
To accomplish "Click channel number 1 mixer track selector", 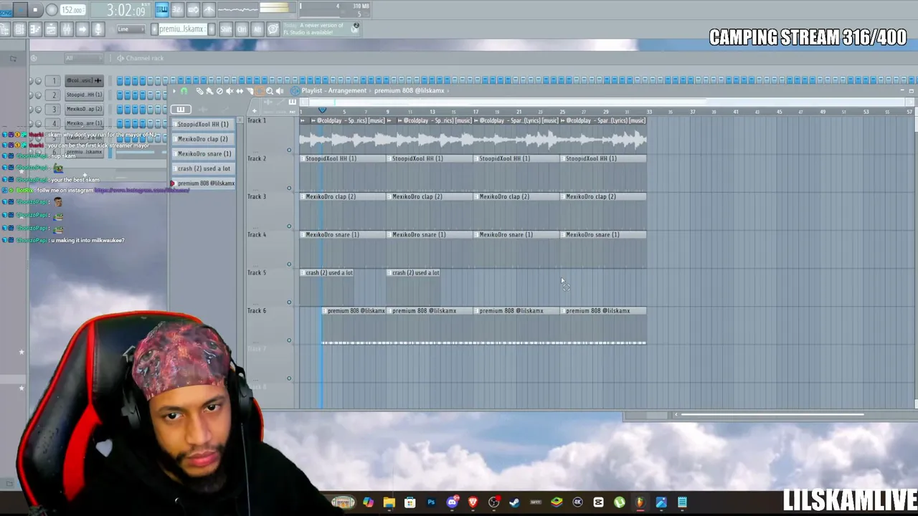I will point(54,80).
